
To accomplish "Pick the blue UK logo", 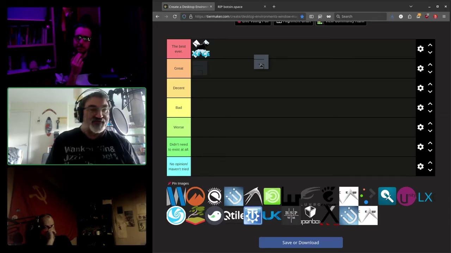I will (x=272, y=215).
